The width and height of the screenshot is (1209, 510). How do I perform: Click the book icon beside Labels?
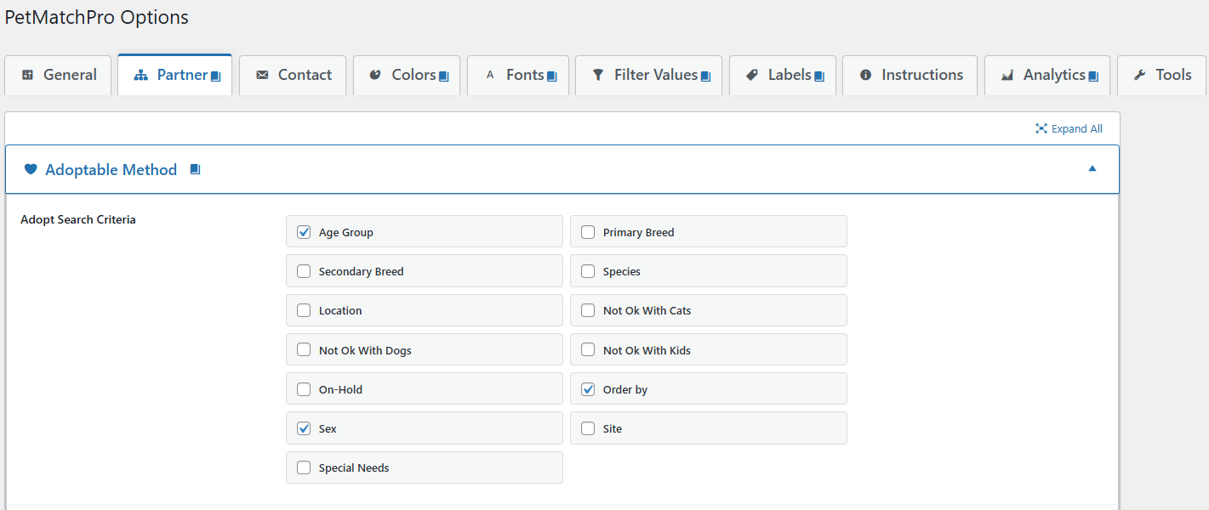[819, 76]
